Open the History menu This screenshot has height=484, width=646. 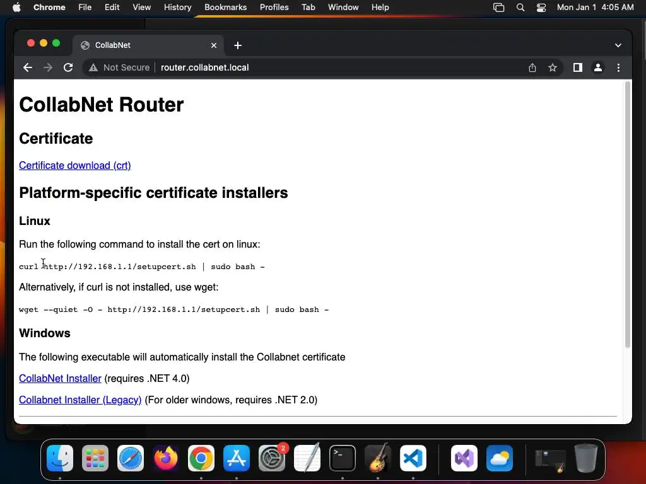pyautogui.click(x=177, y=8)
